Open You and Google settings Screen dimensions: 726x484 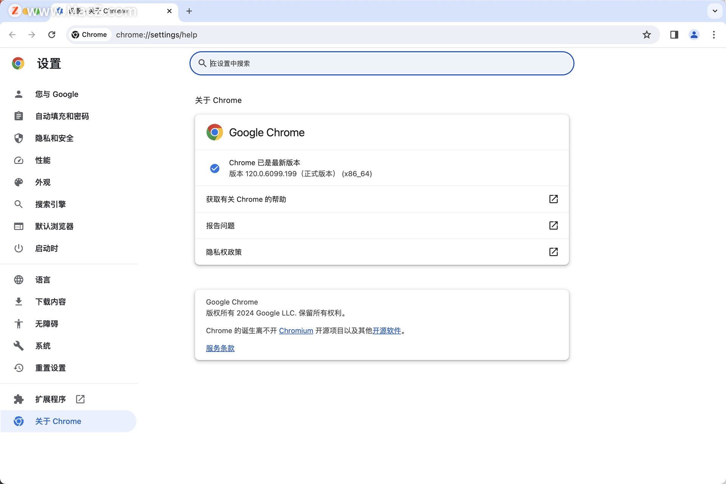pyautogui.click(x=57, y=94)
